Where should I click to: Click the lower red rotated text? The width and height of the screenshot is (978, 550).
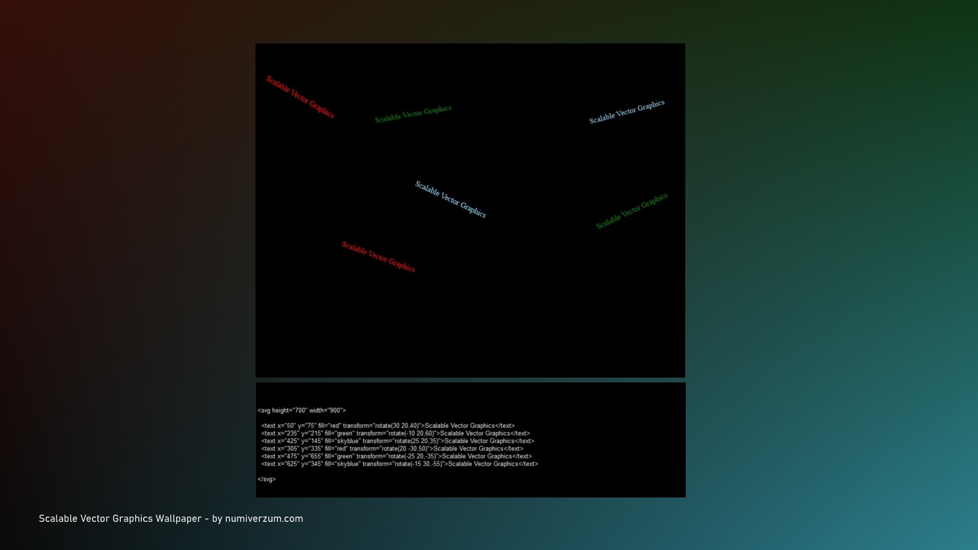378,257
